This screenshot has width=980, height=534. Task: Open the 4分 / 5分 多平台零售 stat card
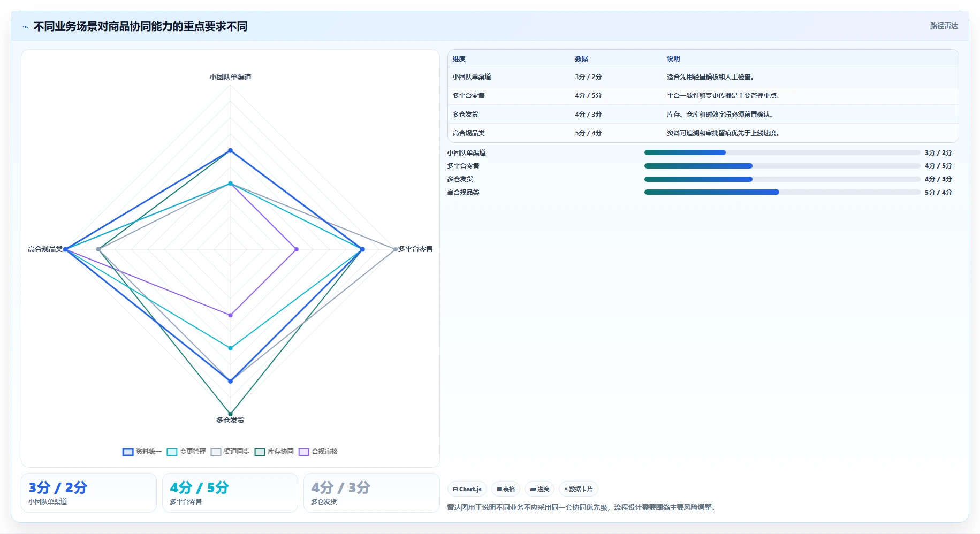pyautogui.click(x=230, y=493)
